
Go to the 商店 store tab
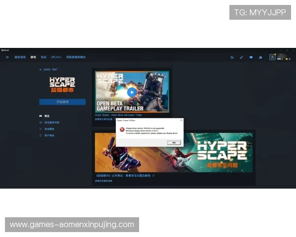click(44, 57)
